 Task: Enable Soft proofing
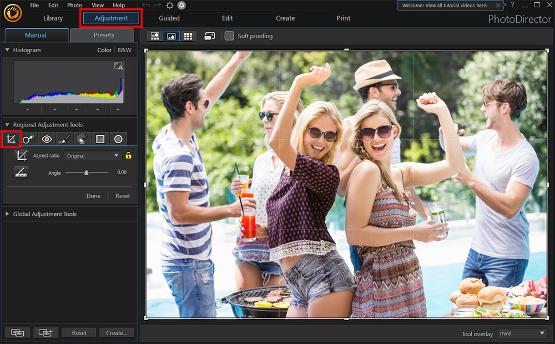(x=229, y=36)
